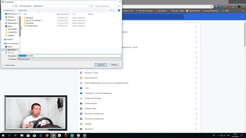Select С РАБОЧЕГО folder in navigation pane
The height and width of the screenshot is (138, 246).
[12, 32]
